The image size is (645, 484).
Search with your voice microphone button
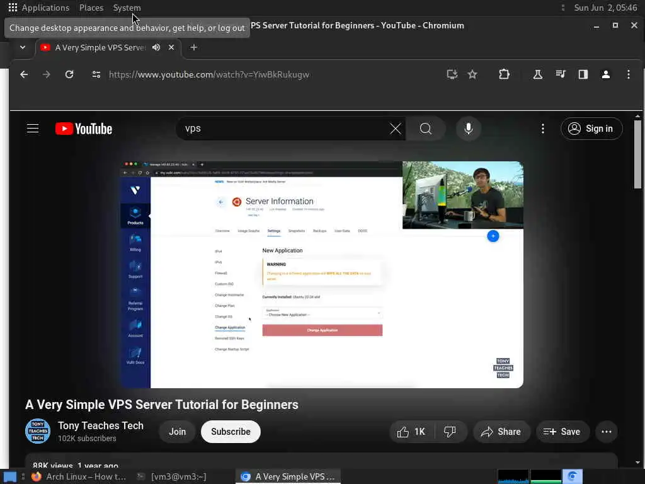coord(468,129)
